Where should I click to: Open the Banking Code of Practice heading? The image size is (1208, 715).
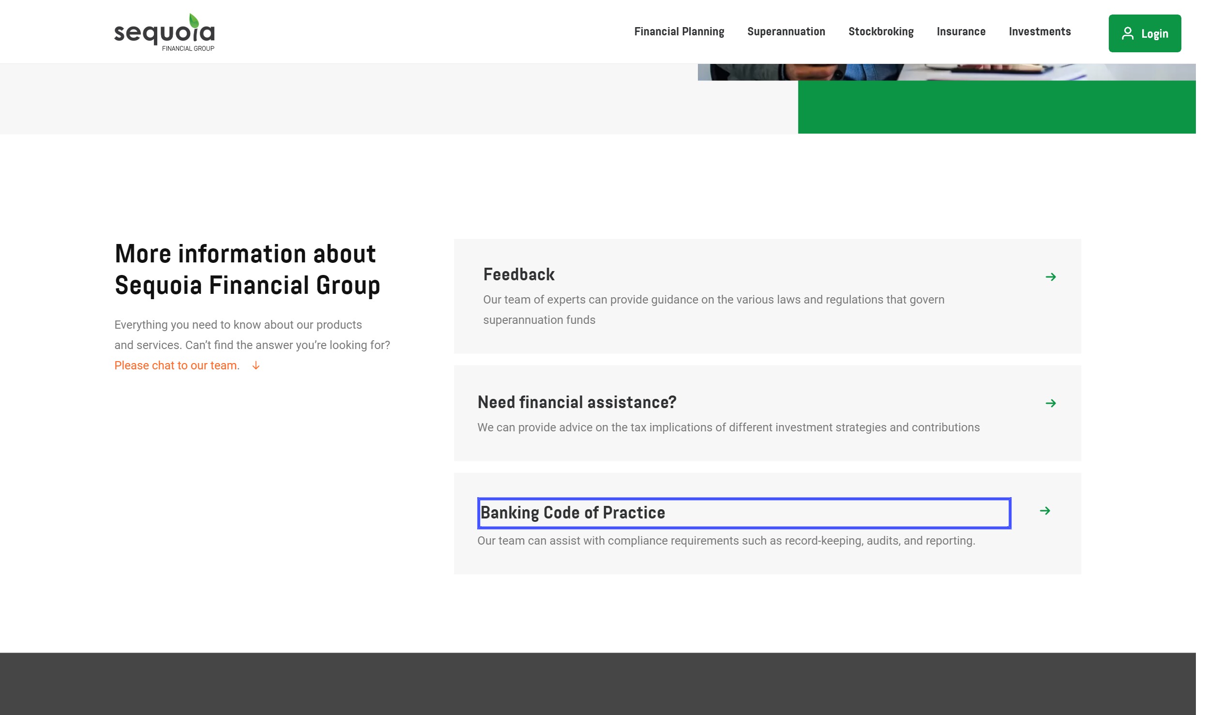point(573,513)
